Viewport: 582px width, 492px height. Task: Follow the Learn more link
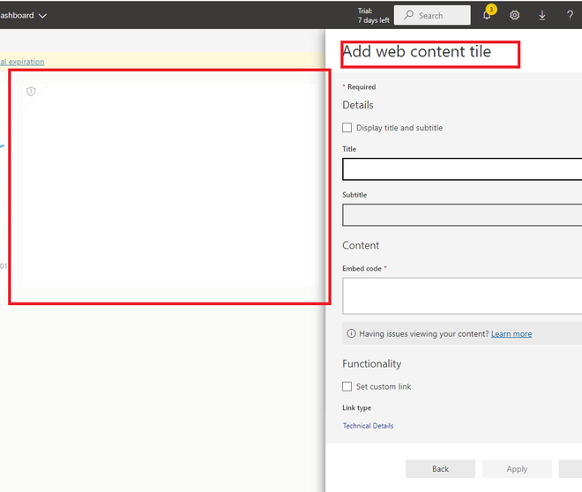[x=511, y=333]
